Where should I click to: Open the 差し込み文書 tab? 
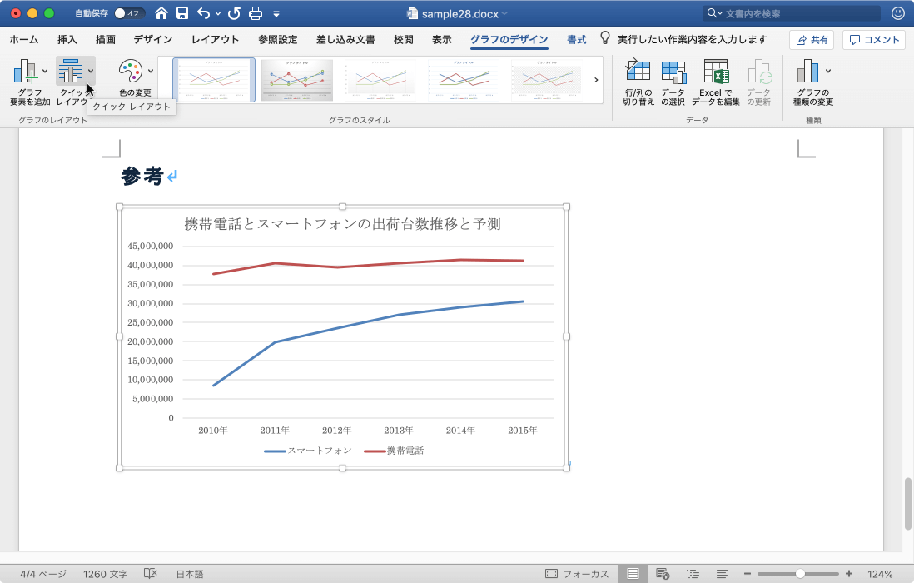(345, 40)
